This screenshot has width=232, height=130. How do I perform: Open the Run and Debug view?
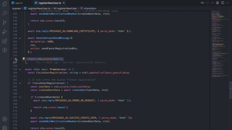click(5, 32)
